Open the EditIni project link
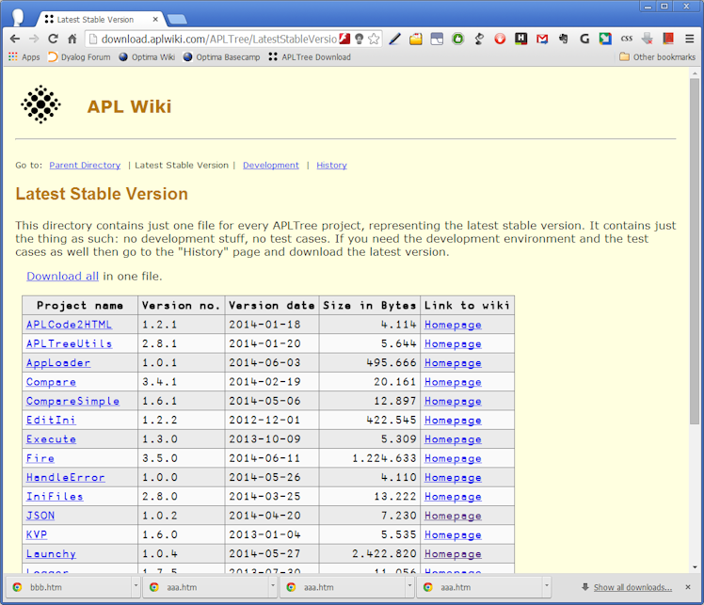The image size is (704, 605). click(51, 420)
